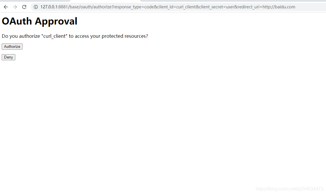
Task: Click redirect_uri=http://baidu.com in the URL
Action: 267,7
